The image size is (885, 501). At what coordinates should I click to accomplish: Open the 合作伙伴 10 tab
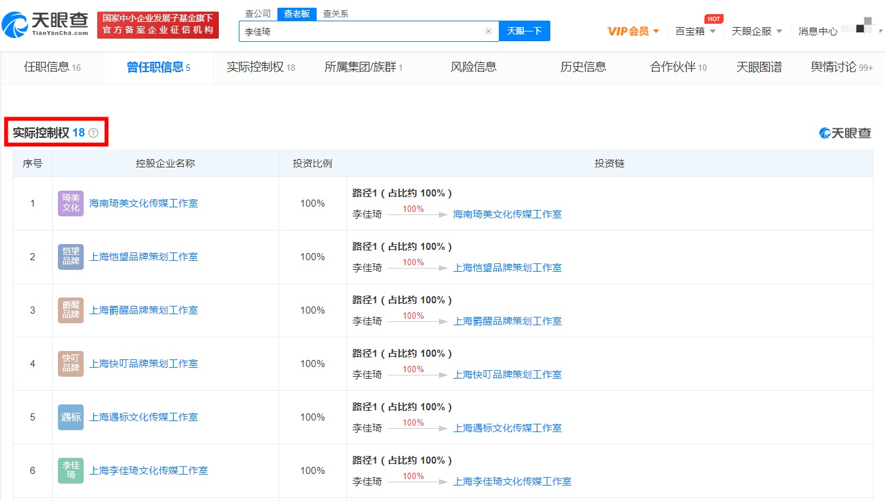point(678,67)
